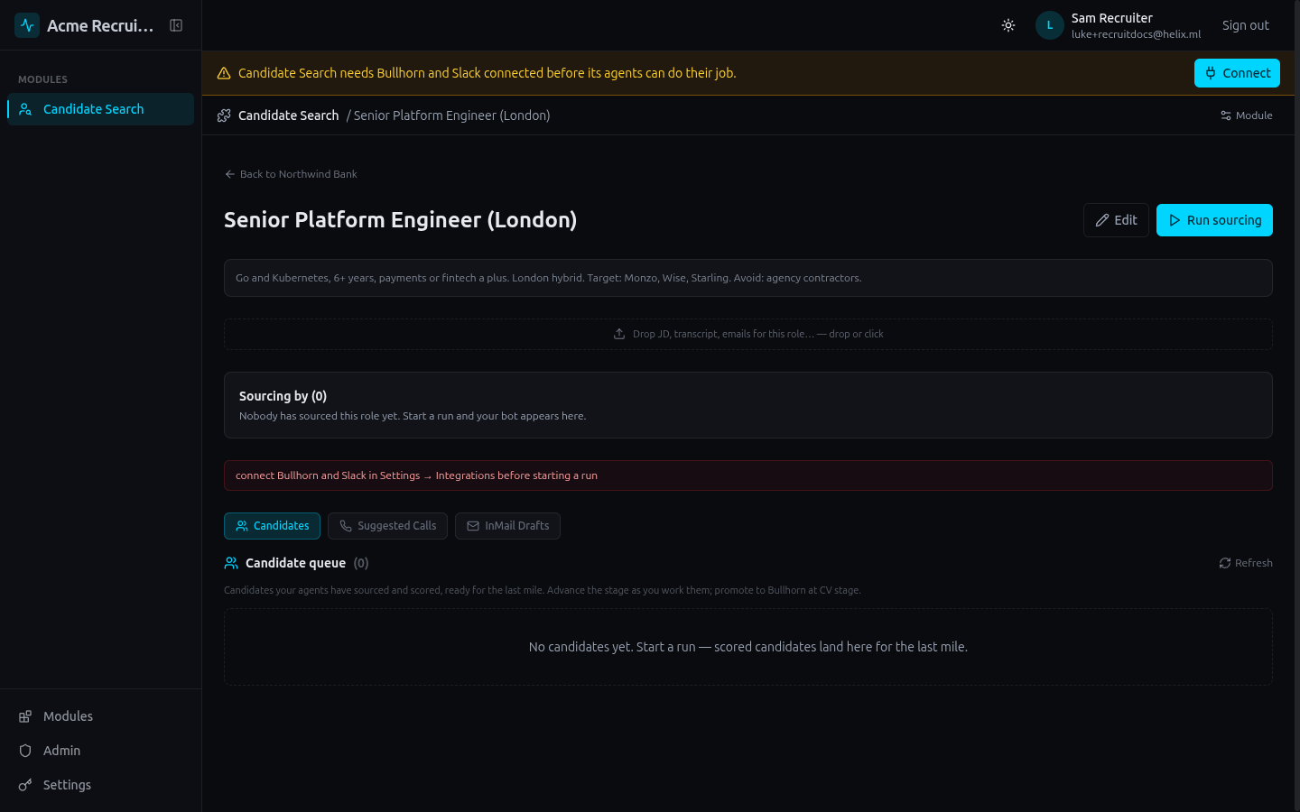This screenshot has height=812, width=1300.
Task: Click the luke+recruitdocs@helix.ml email text
Action: click(1136, 34)
